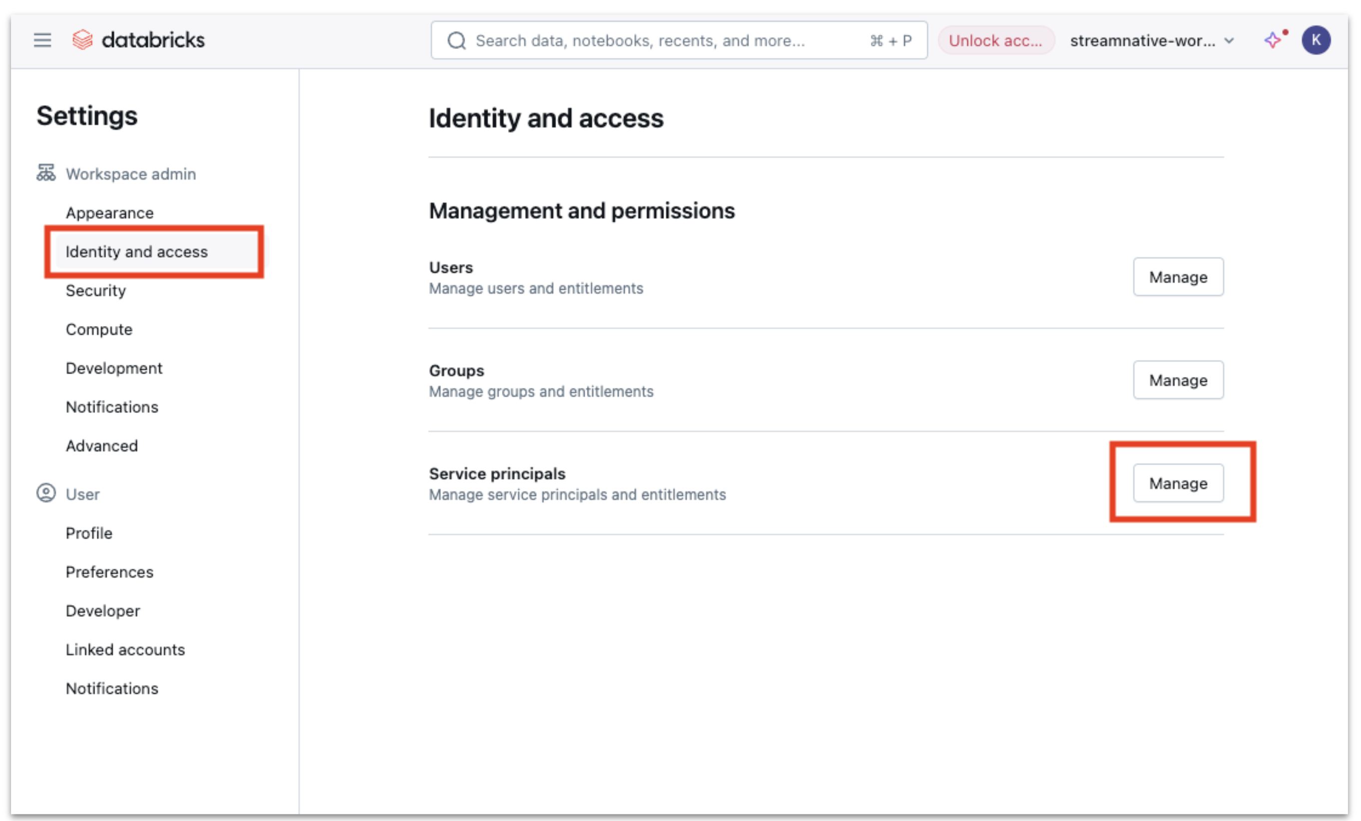
Task: Select Appearance workspace admin option
Action: pos(109,212)
